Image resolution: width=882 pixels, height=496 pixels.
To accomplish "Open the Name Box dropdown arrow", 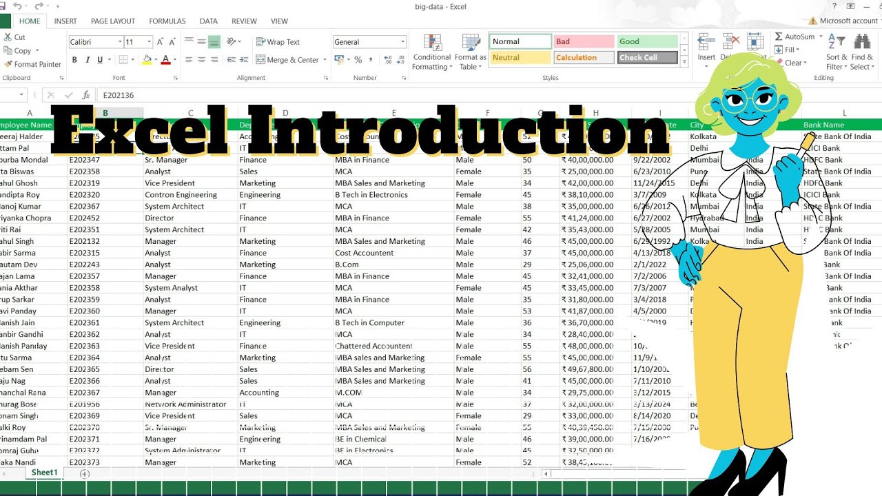I will [x=22, y=95].
